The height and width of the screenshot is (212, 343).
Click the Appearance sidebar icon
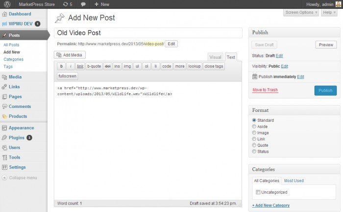tap(4, 128)
